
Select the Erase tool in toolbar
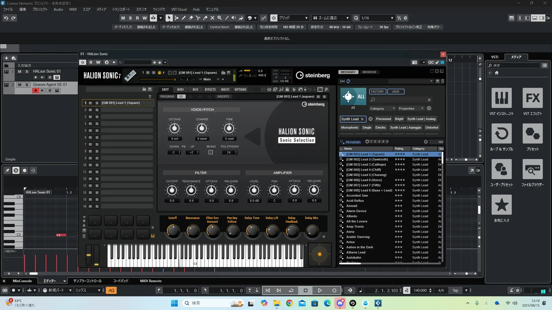tap(191, 18)
